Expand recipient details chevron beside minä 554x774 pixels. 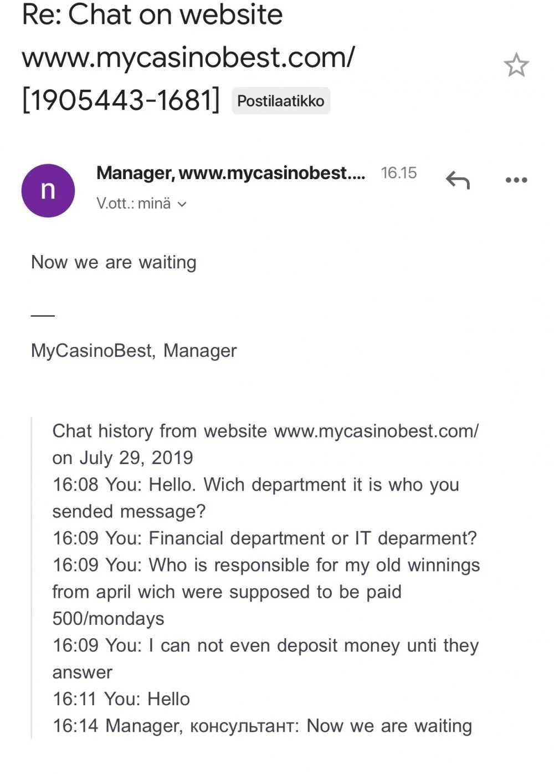(x=182, y=204)
